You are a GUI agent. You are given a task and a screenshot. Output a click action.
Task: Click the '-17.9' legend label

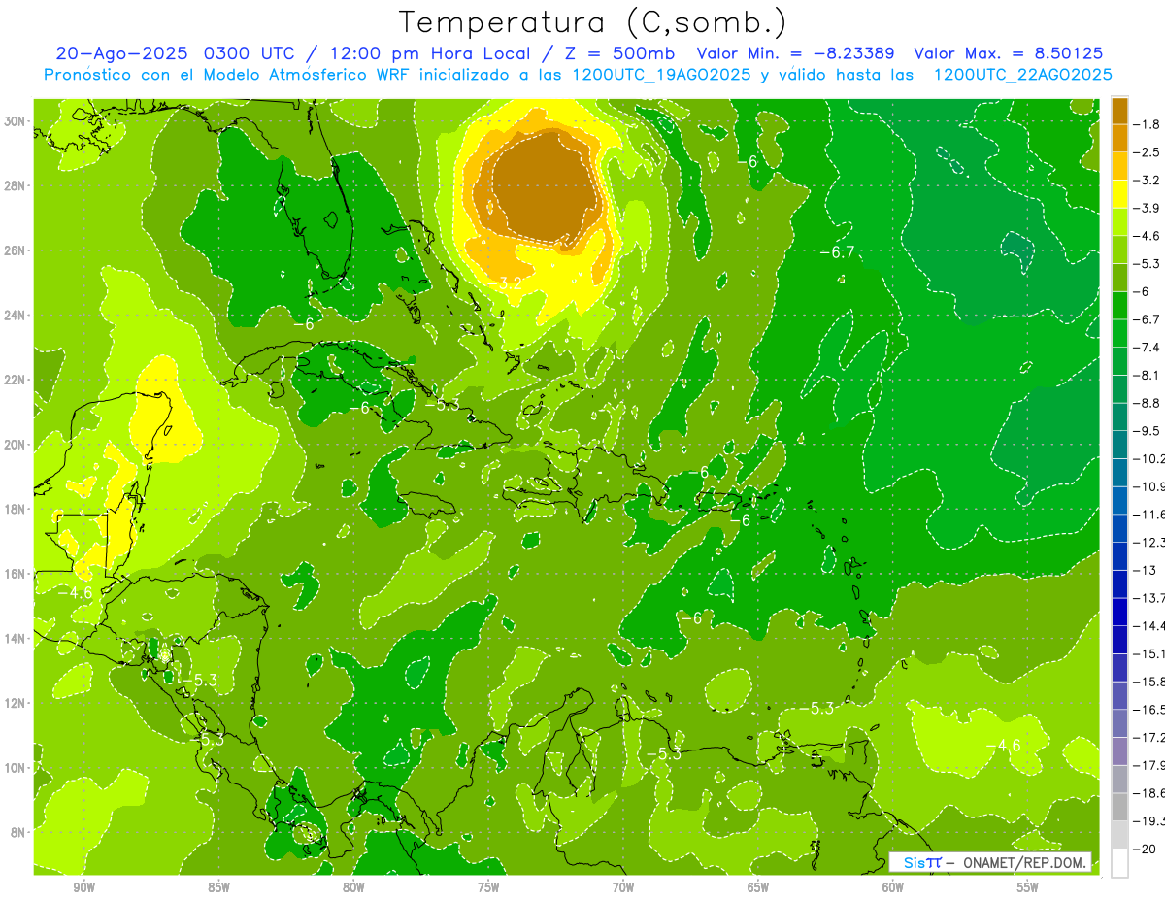pyautogui.click(x=1149, y=766)
